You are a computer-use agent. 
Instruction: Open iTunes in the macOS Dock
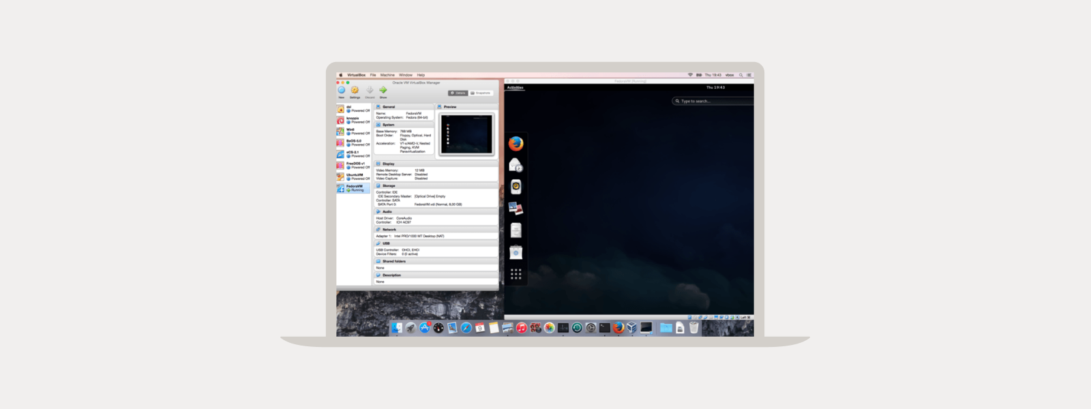[522, 327]
